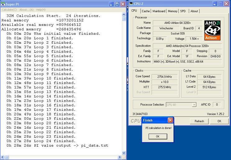Click the OK button in CPU-Z
Viewport: 231px width, 160px height.
point(219,121)
